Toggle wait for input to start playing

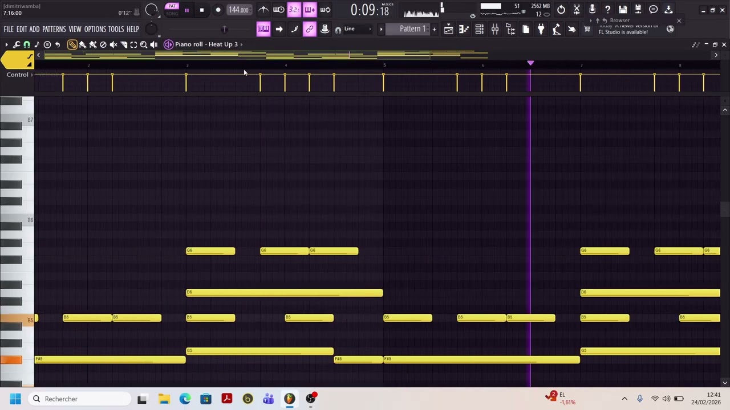point(278,10)
